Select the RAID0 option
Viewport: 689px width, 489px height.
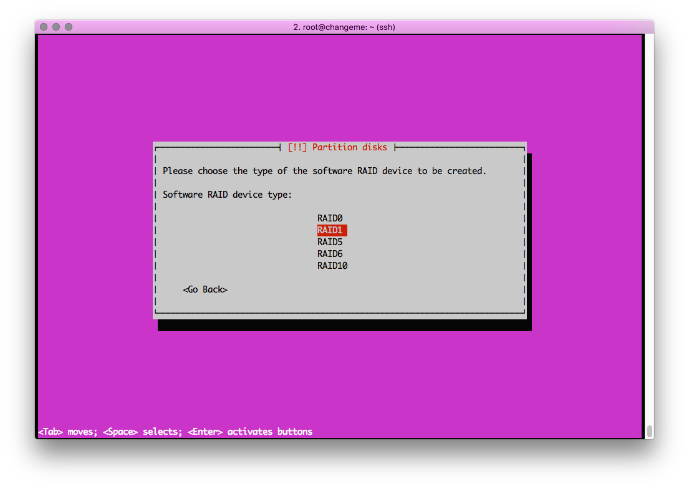click(x=330, y=218)
